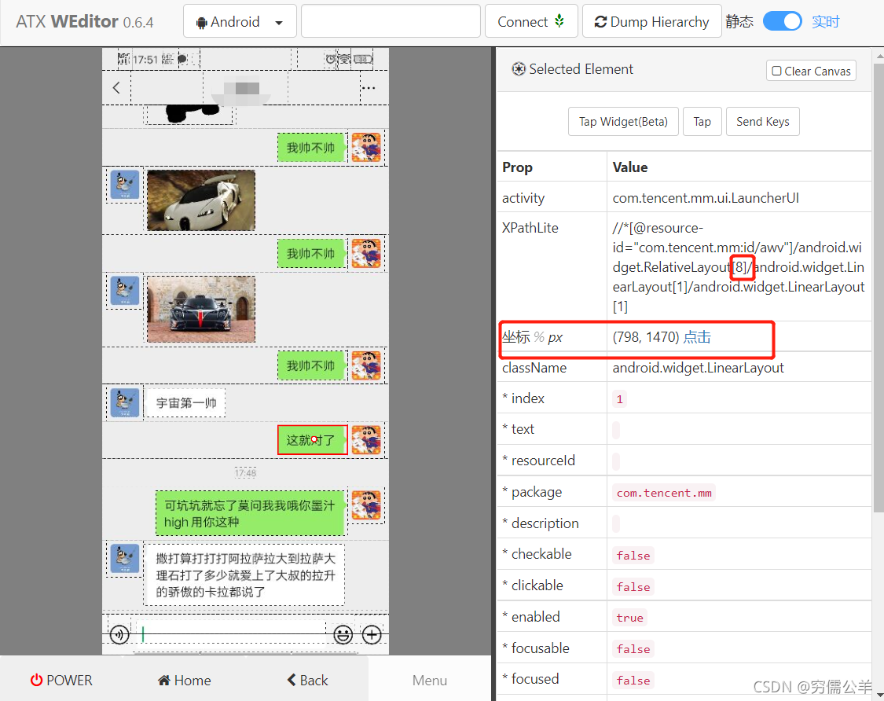Tap the status bar alarm and wifi icons

pyautogui.click(x=337, y=59)
